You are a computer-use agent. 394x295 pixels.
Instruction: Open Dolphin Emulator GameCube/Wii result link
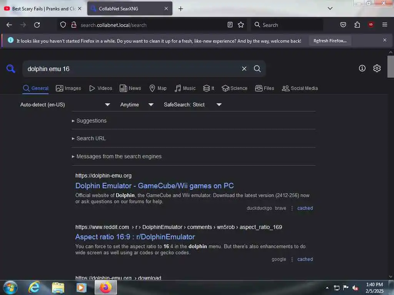click(x=155, y=186)
